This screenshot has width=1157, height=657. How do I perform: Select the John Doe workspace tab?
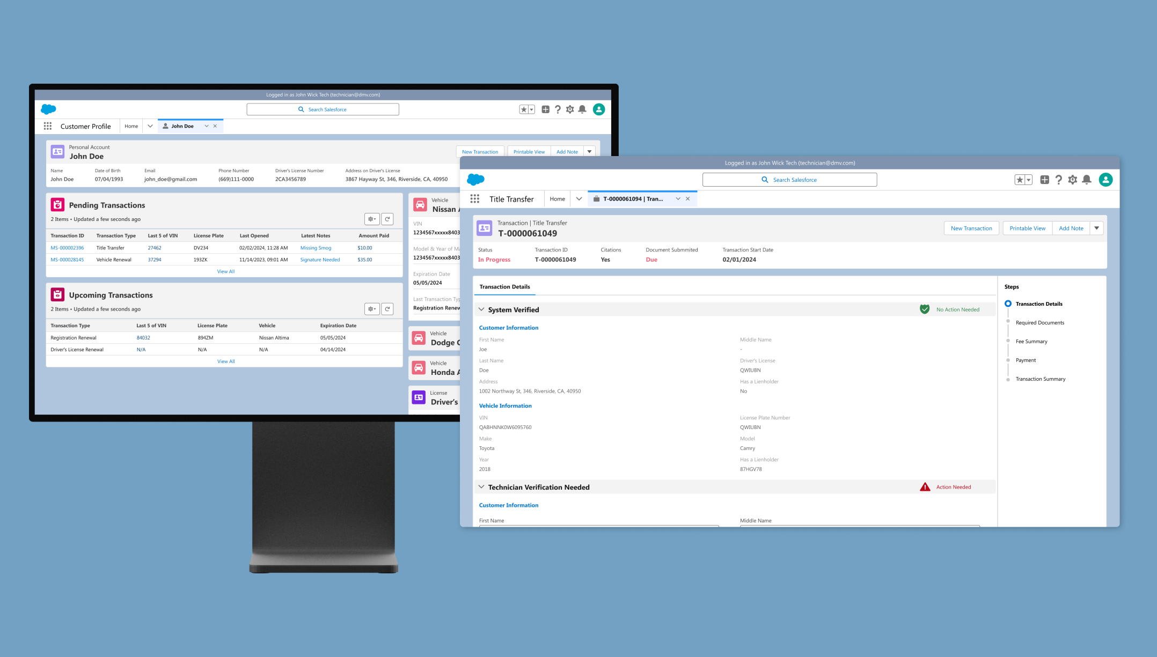182,126
